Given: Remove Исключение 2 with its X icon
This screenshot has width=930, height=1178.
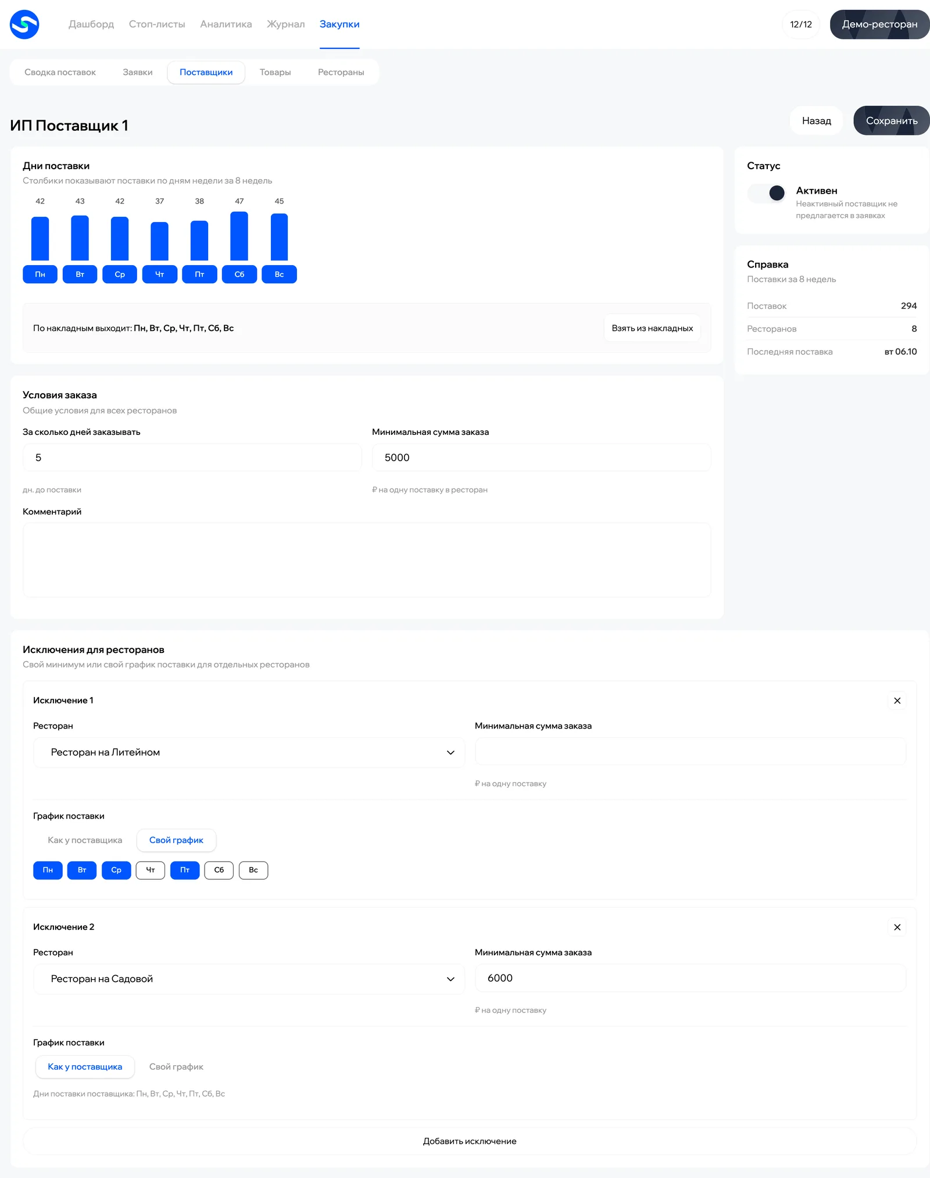Looking at the screenshot, I should [x=897, y=927].
